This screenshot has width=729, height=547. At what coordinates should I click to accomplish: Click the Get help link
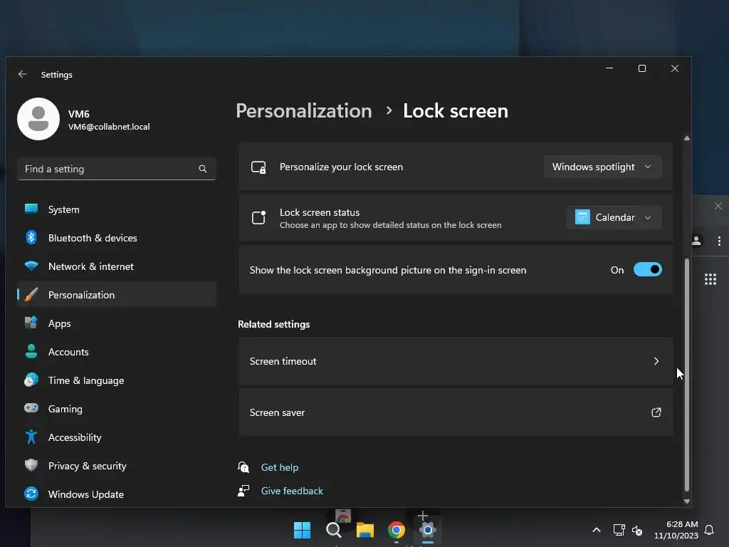(x=279, y=467)
